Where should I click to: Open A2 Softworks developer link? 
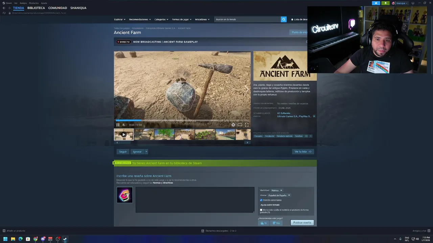[x=284, y=113]
